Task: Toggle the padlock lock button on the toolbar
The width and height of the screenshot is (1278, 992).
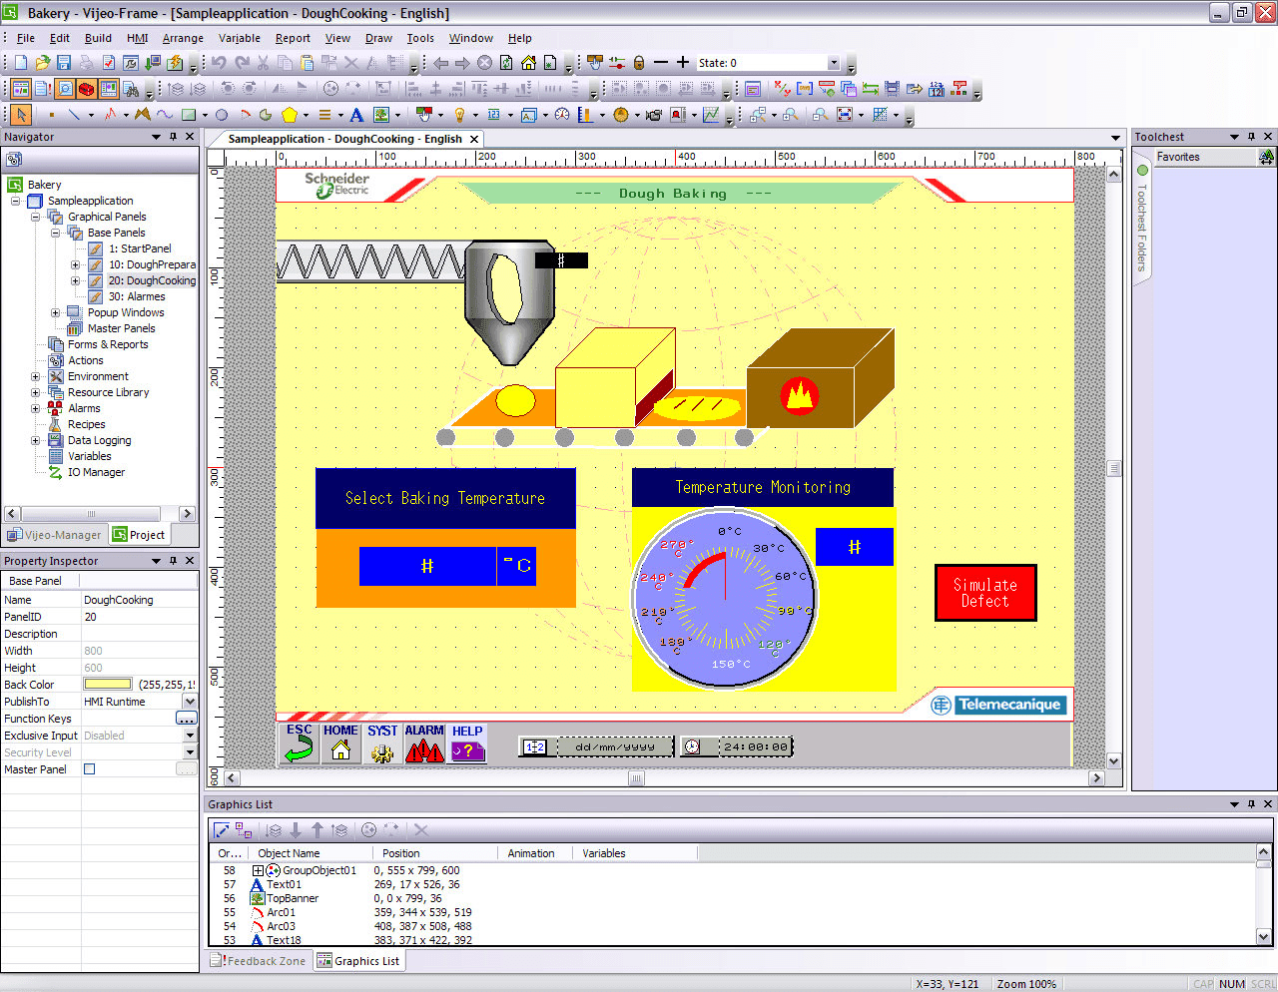Action: (x=638, y=63)
